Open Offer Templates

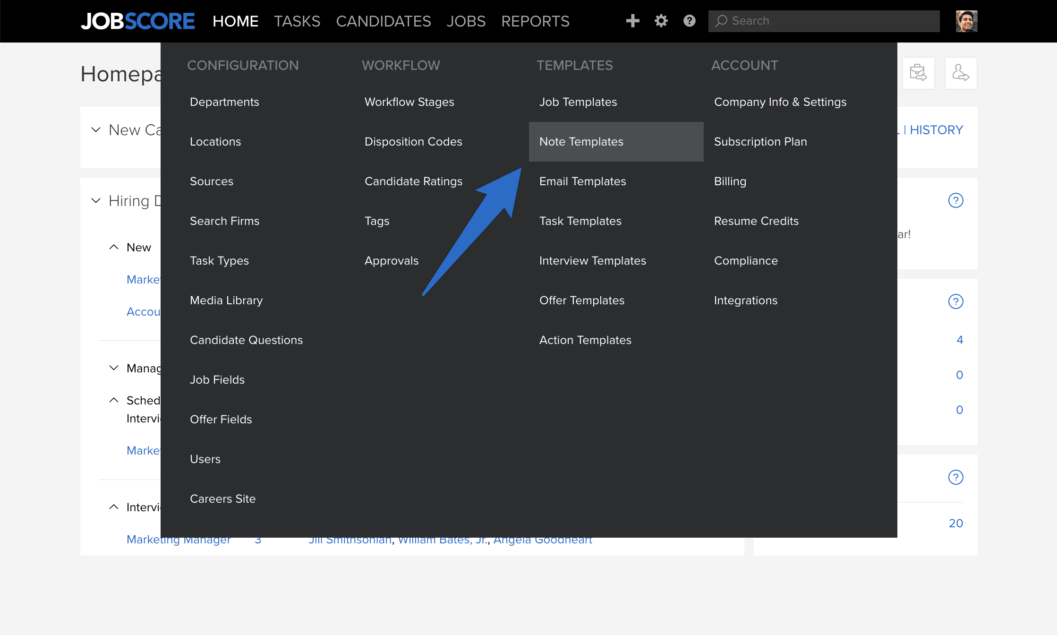582,300
